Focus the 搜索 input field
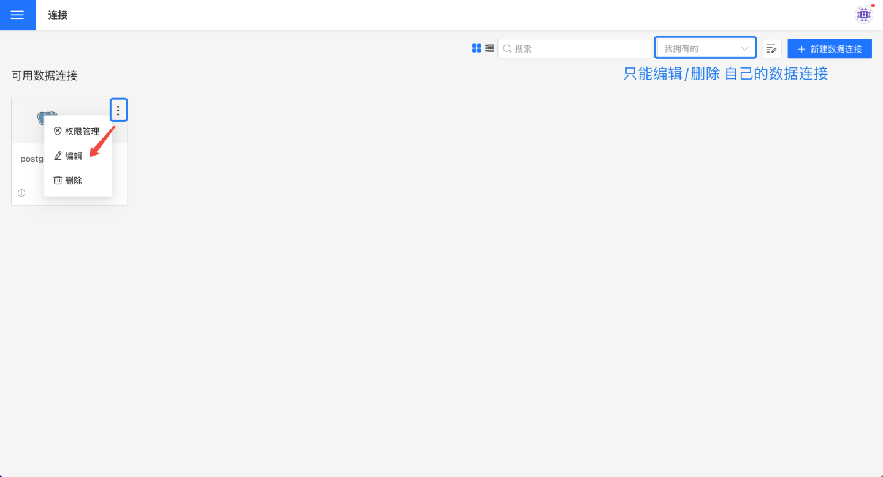This screenshot has height=477, width=883. pyautogui.click(x=574, y=48)
